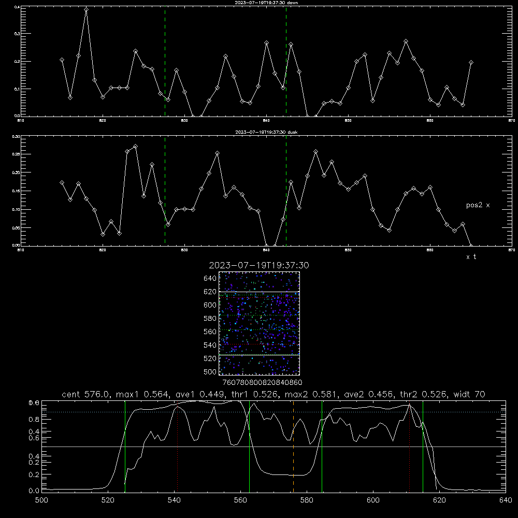This screenshot has height=518, width=518.
Task: Click the '520' x-axis label of bottom plot
Action: coord(108,500)
